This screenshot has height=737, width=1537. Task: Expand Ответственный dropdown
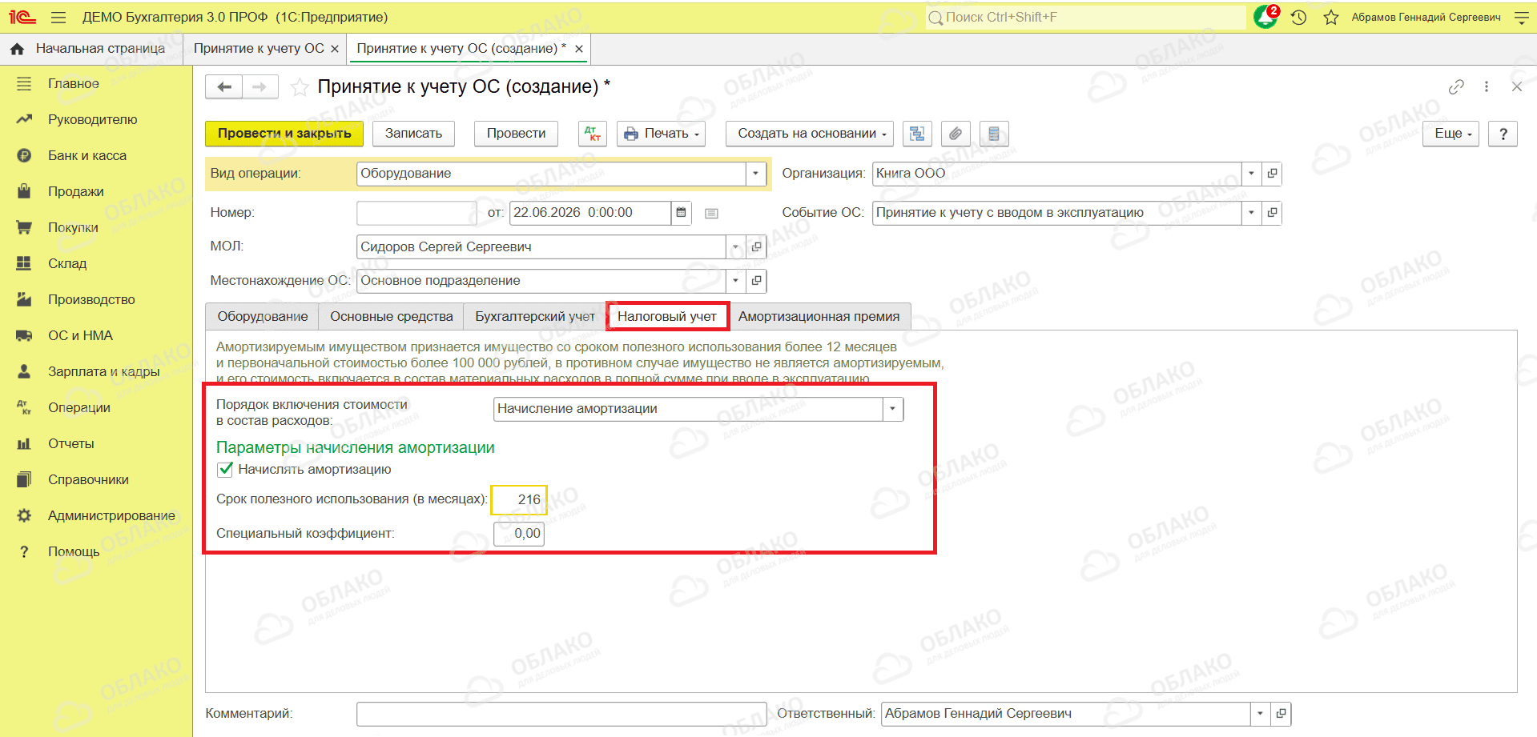pos(1260,714)
